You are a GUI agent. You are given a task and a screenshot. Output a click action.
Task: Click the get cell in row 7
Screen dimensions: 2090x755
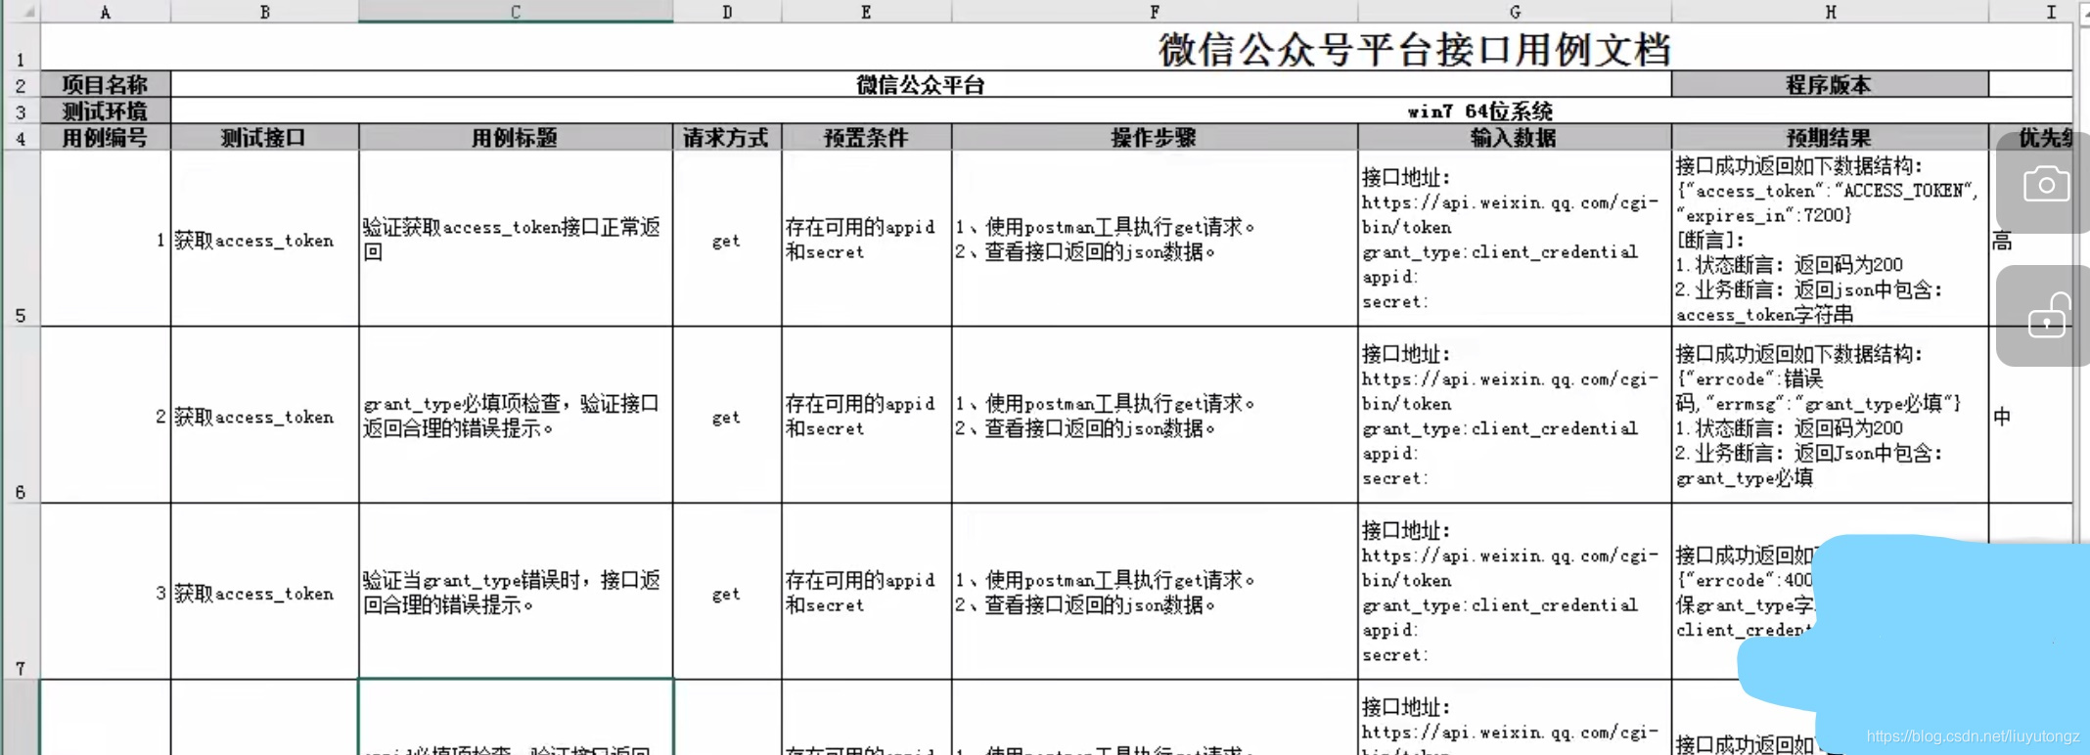point(727,592)
